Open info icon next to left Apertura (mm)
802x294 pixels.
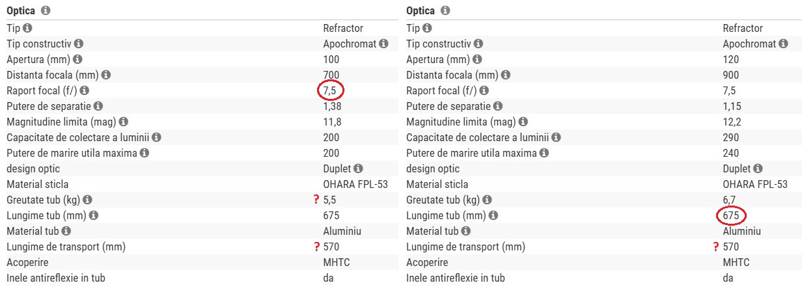tap(78, 59)
